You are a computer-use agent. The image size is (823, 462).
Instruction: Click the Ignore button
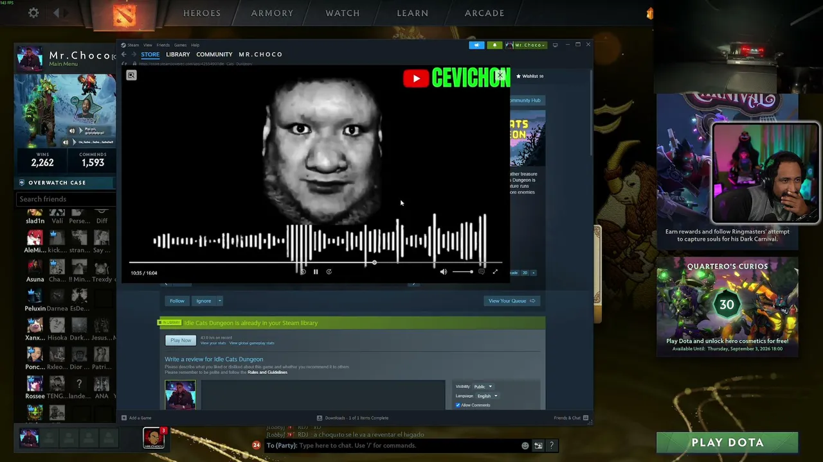203,301
